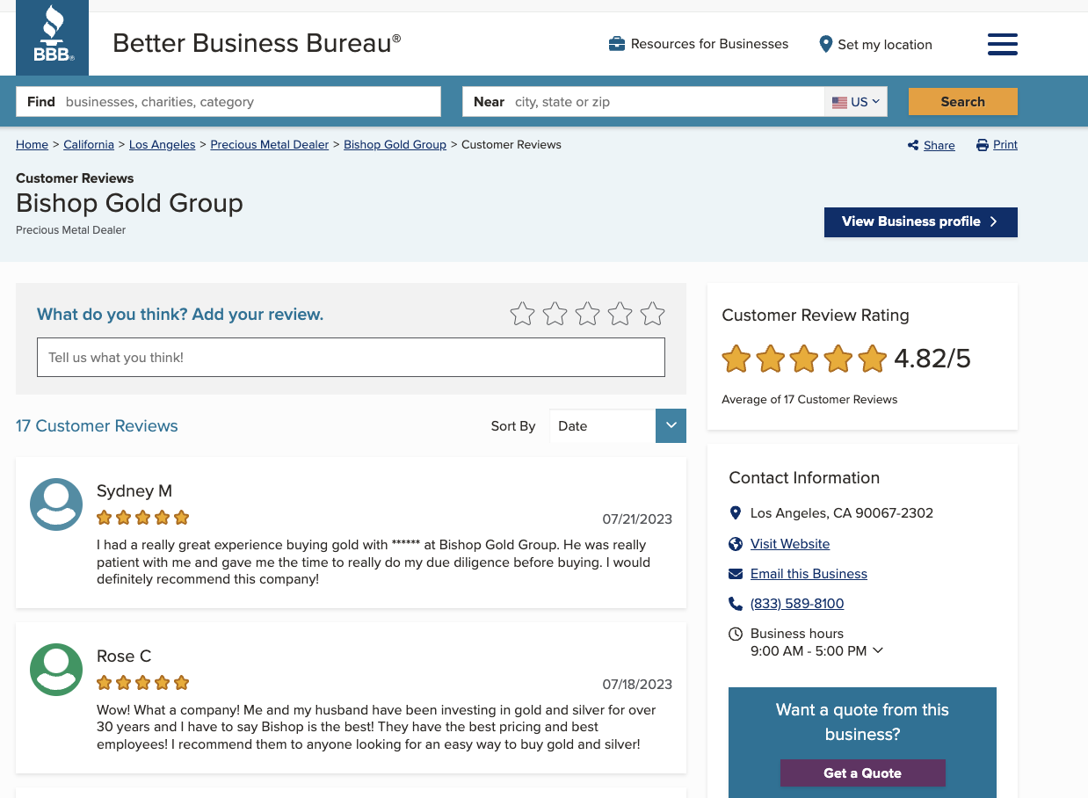
Task: Rate two stars in the review box
Action: click(x=555, y=314)
